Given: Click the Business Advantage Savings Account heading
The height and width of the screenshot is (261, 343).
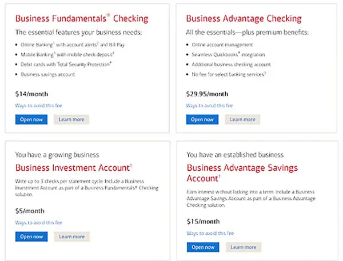Looking at the screenshot, I should click(242, 173).
